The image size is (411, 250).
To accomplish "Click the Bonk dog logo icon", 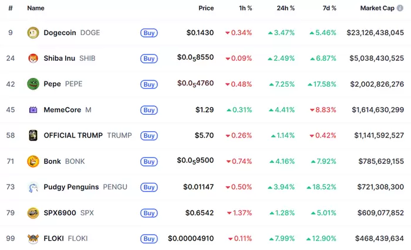I will click(x=33, y=161).
